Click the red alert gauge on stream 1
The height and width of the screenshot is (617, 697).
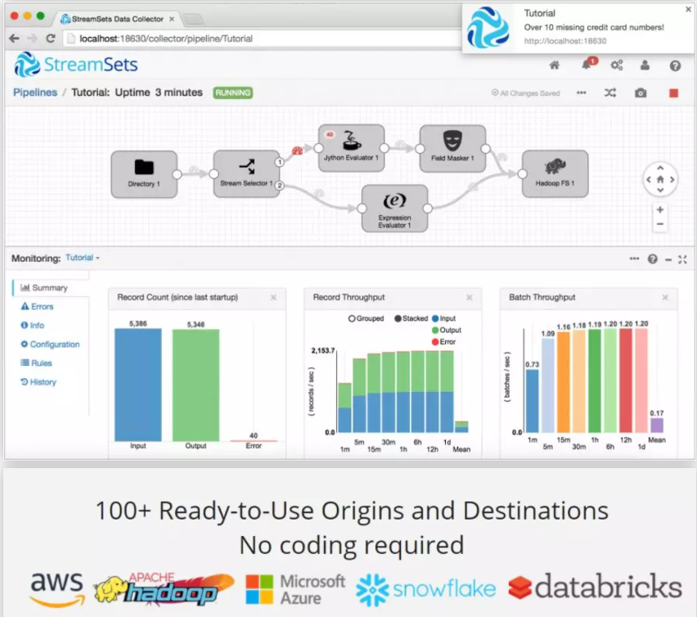tap(297, 151)
